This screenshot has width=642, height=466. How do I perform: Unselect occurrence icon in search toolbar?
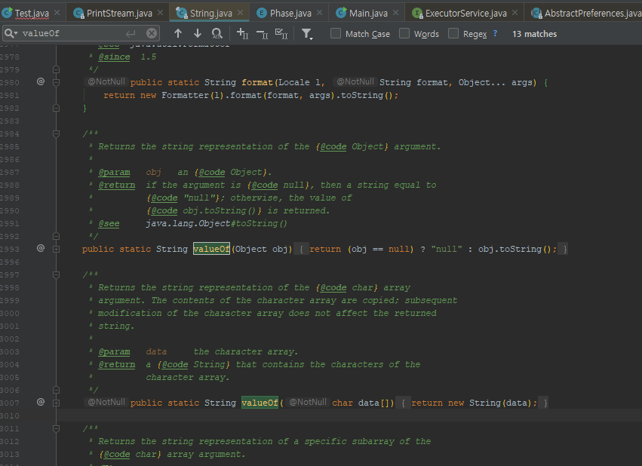[262, 34]
